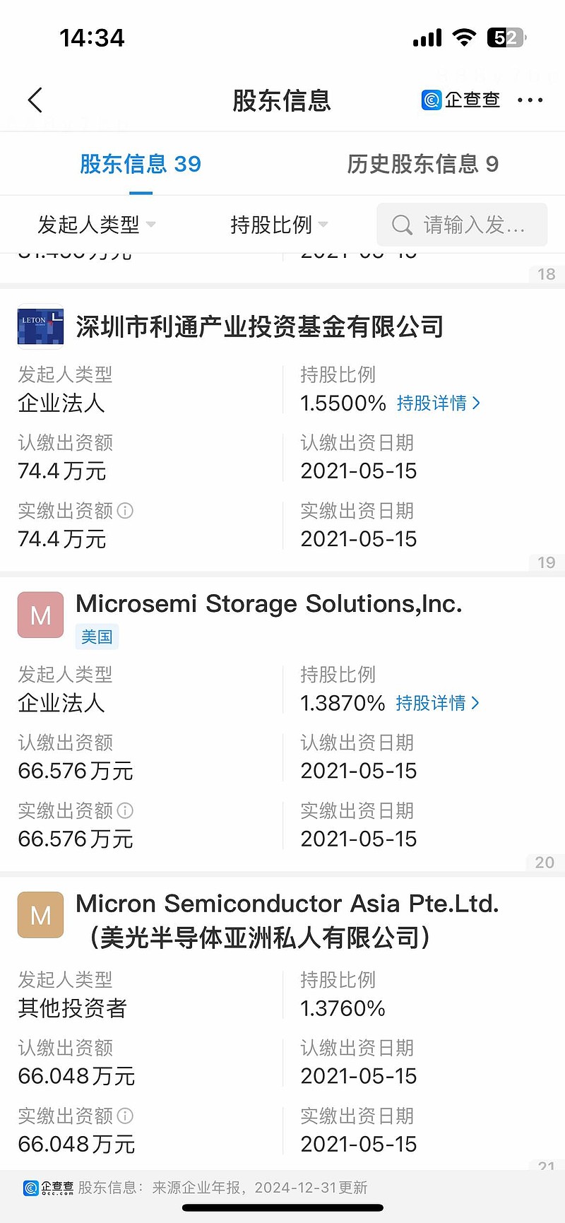
Task: Expand the 发起人类型 filter dropdown
Action: [96, 225]
